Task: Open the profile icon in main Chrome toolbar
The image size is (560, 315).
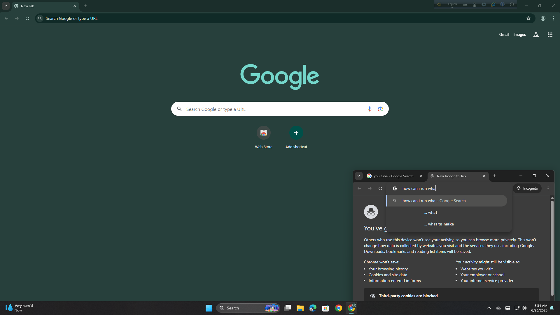Action: (x=543, y=18)
